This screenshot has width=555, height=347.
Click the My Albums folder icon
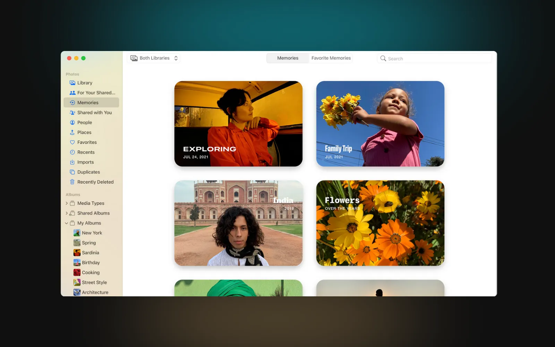coord(72,223)
